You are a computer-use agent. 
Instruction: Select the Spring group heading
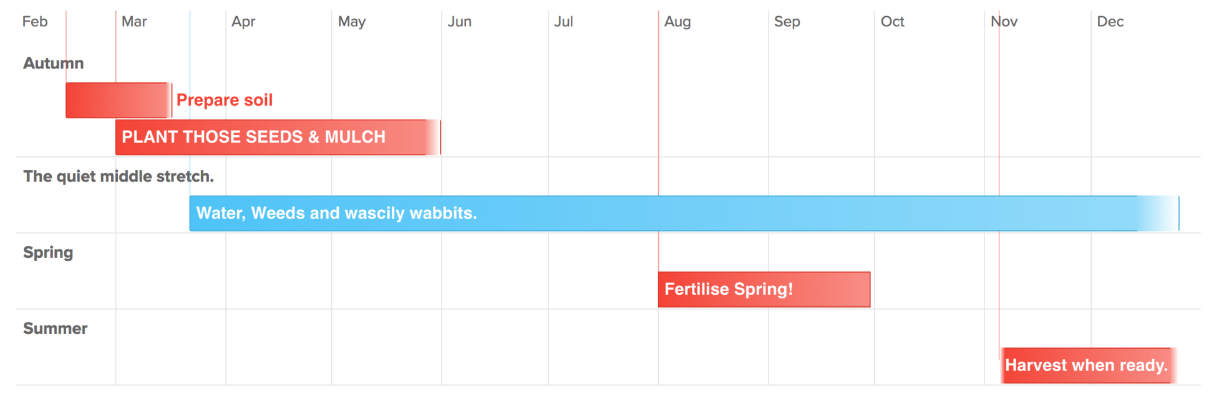click(x=48, y=253)
